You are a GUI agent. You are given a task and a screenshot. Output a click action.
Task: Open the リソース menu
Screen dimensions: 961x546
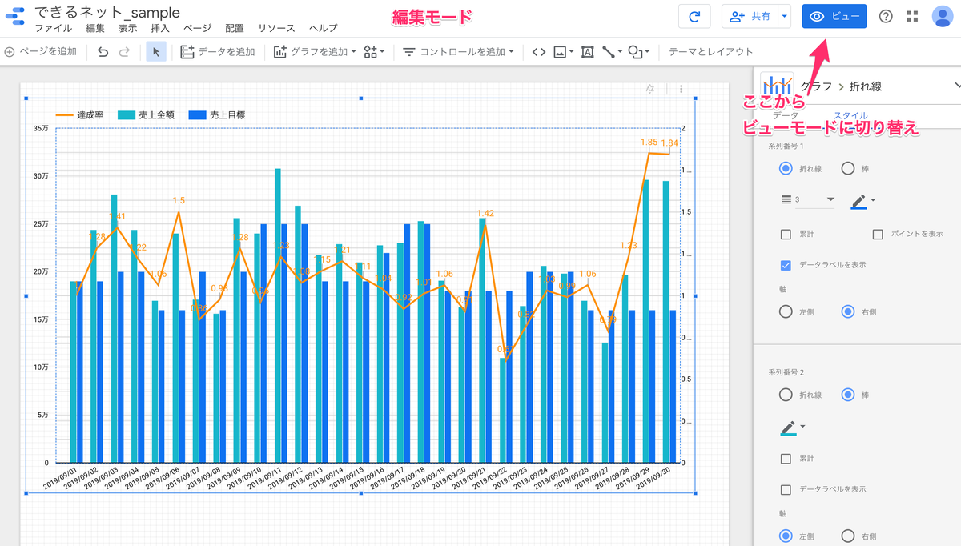point(277,28)
